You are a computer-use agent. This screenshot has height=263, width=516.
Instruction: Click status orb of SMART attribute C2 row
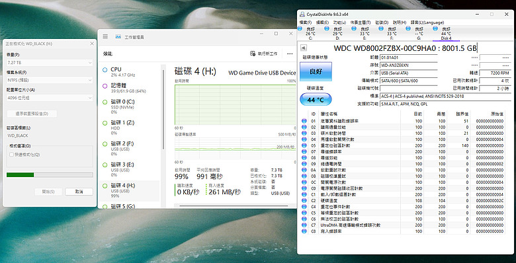tap(304, 200)
